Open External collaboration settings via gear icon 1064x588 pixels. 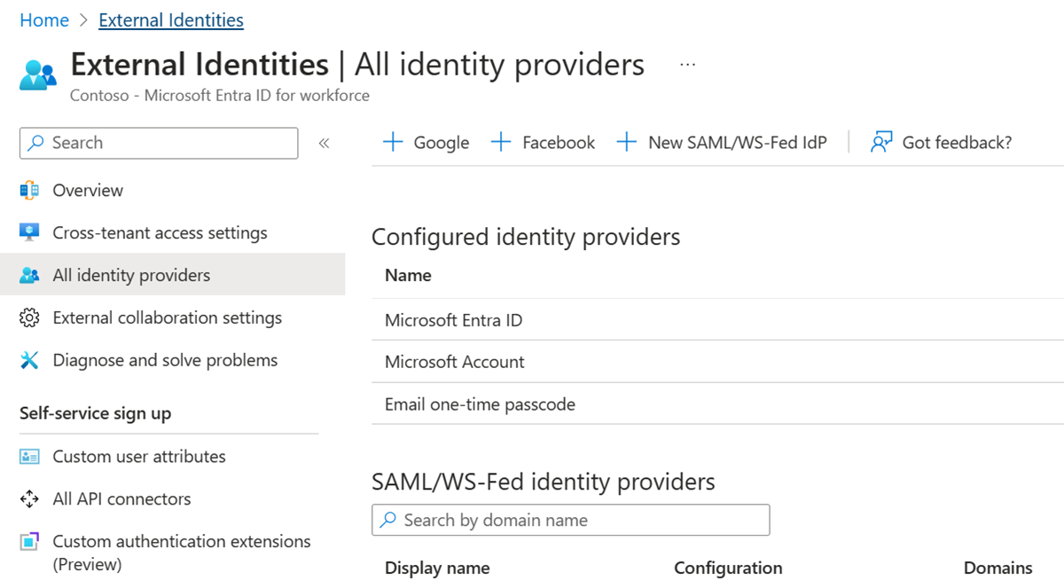29,317
